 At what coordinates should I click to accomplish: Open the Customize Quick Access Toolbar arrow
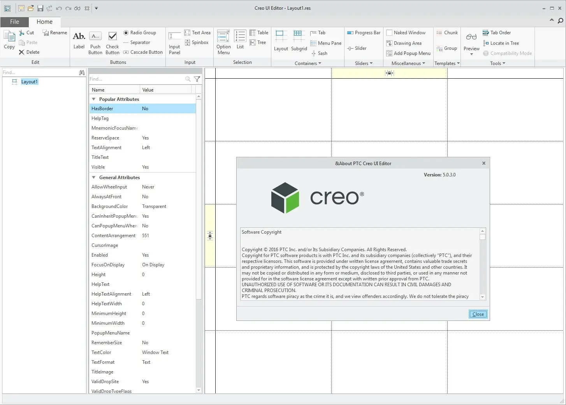97,8
